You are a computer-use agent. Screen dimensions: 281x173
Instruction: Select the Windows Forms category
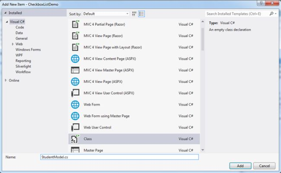click(x=28, y=50)
